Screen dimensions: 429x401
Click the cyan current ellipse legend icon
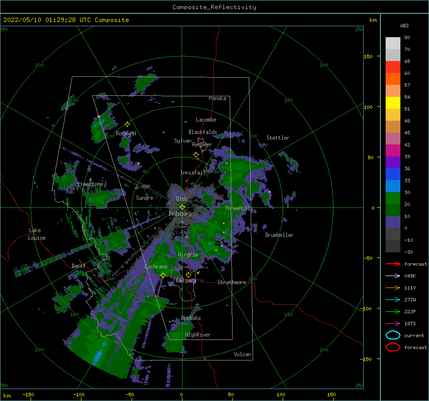[393, 335]
